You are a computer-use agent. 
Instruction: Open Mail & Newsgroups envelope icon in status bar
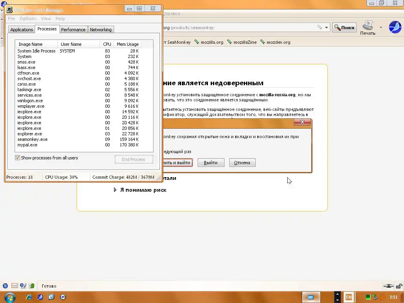tap(15, 286)
